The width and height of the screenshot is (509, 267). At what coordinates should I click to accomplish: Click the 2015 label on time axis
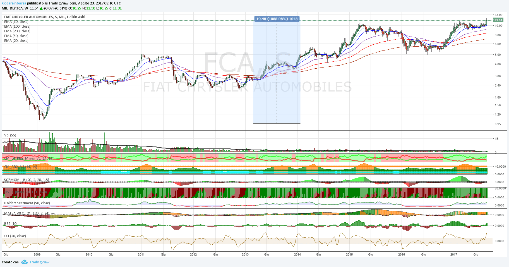pos(349,254)
